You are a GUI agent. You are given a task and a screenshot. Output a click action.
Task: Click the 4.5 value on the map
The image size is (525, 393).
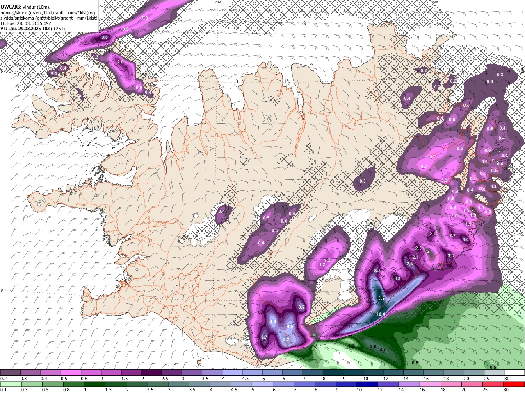(x=290, y=326)
